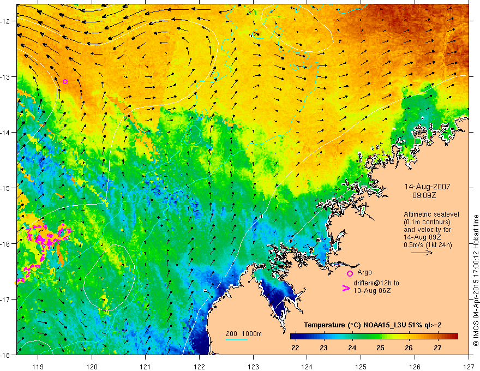Click the temperature color bar at 25
This screenshot has height=371, width=480.
pyautogui.click(x=381, y=336)
